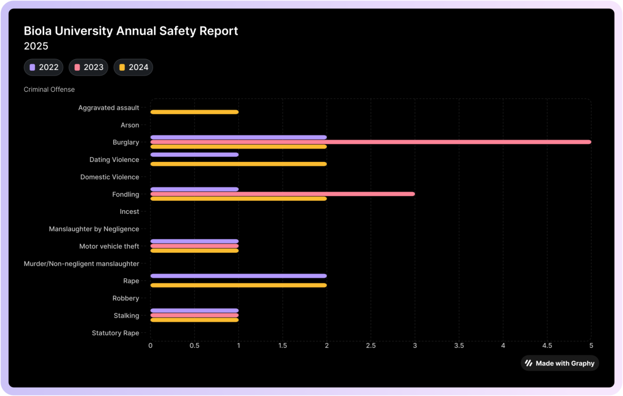Toggle the 2023 series in the legend
The height and width of the screenshot is (396, 623).
[88, 67]
